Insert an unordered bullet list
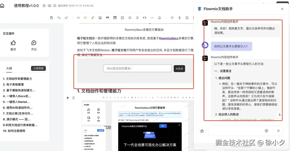 coord(137,18)
